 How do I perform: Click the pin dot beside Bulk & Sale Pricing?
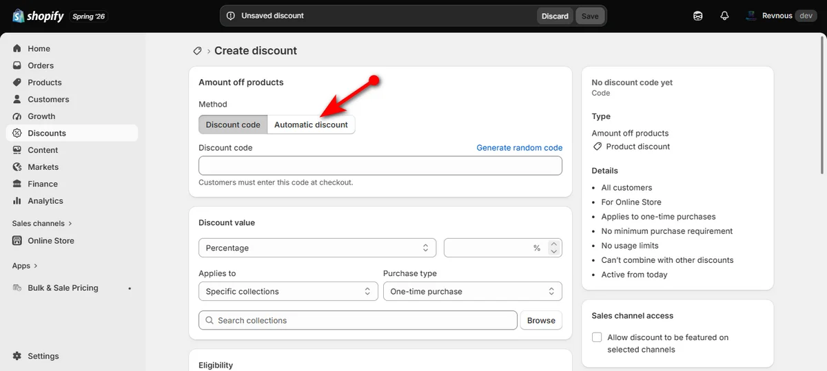click(x=130, y=288)
